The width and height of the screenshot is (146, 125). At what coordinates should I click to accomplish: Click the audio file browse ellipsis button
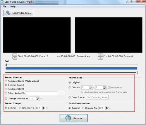(61, 93)
